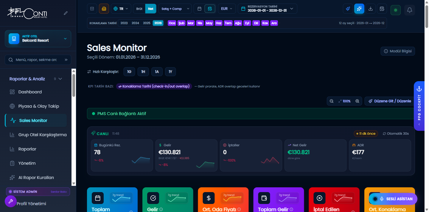Click the download icon in top toolbar
This screenshot has height=212, width=429.
tap(370, 9)
